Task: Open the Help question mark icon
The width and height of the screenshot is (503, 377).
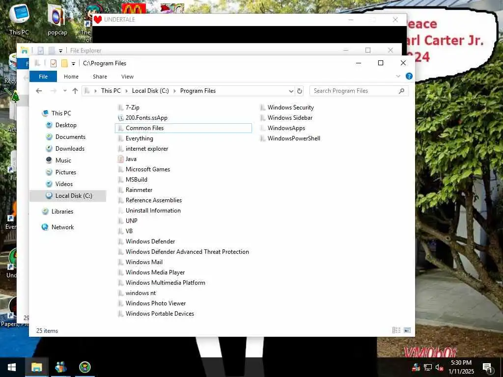Action: (x=409, y=76)
